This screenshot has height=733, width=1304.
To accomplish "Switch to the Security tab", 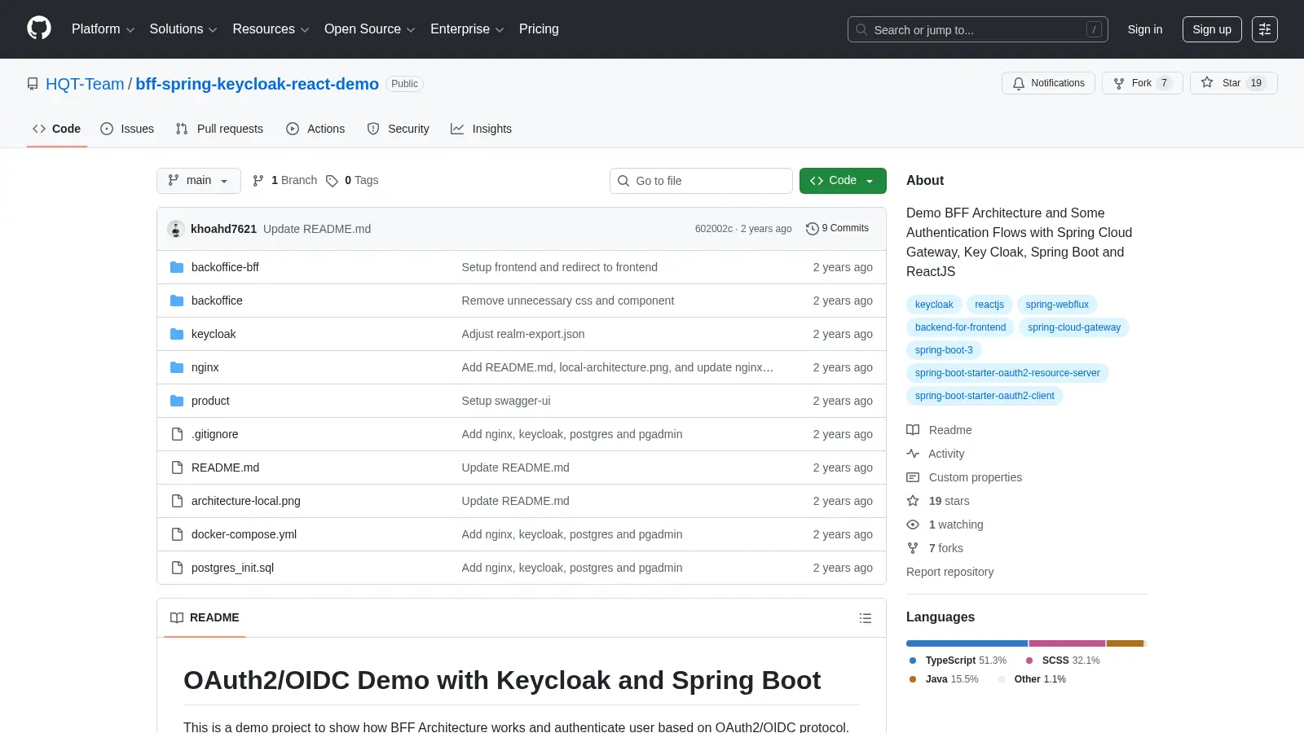I will (x=398, y=129).
